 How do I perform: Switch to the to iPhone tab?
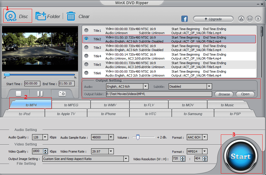[x=108, y=114]
